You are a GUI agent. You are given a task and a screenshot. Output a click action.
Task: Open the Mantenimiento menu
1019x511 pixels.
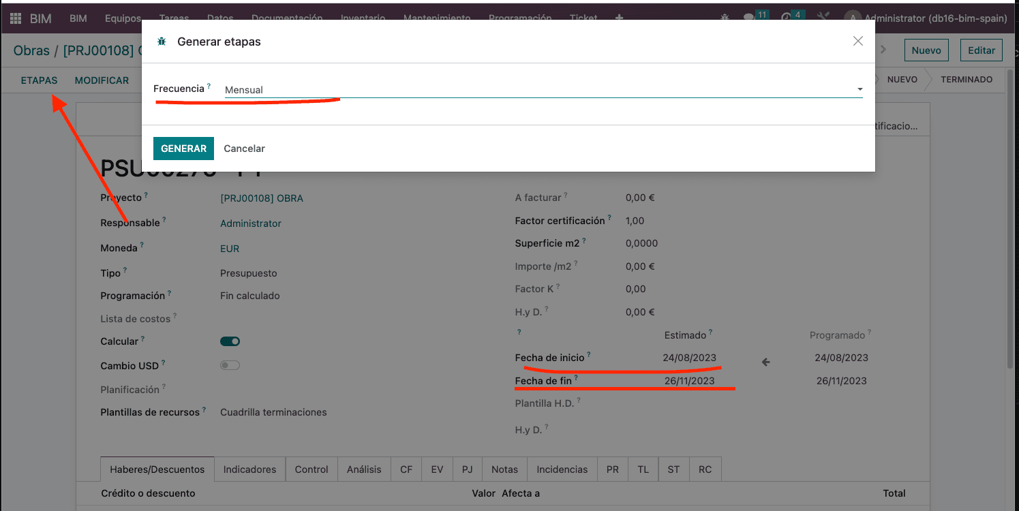pos(437,18)
